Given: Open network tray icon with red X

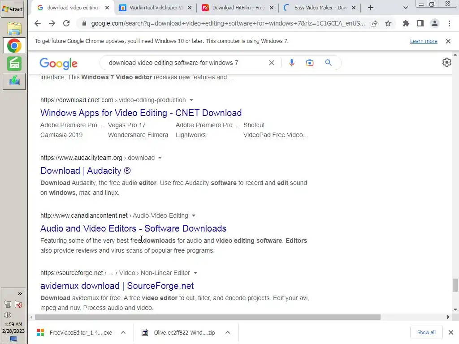Looking at the screenshot, I should (x=18, y=305).
